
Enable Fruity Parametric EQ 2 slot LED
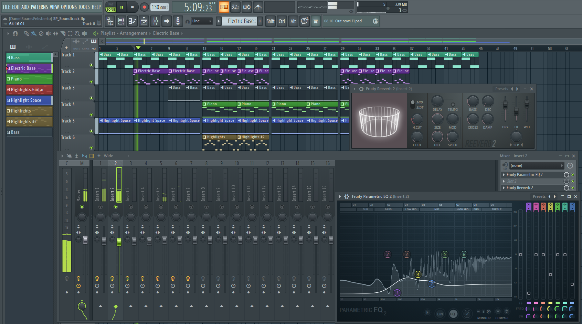(573, 175)
